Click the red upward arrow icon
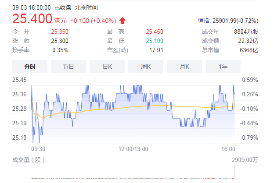This screenshot has height=183, width=274. (123, 21)
